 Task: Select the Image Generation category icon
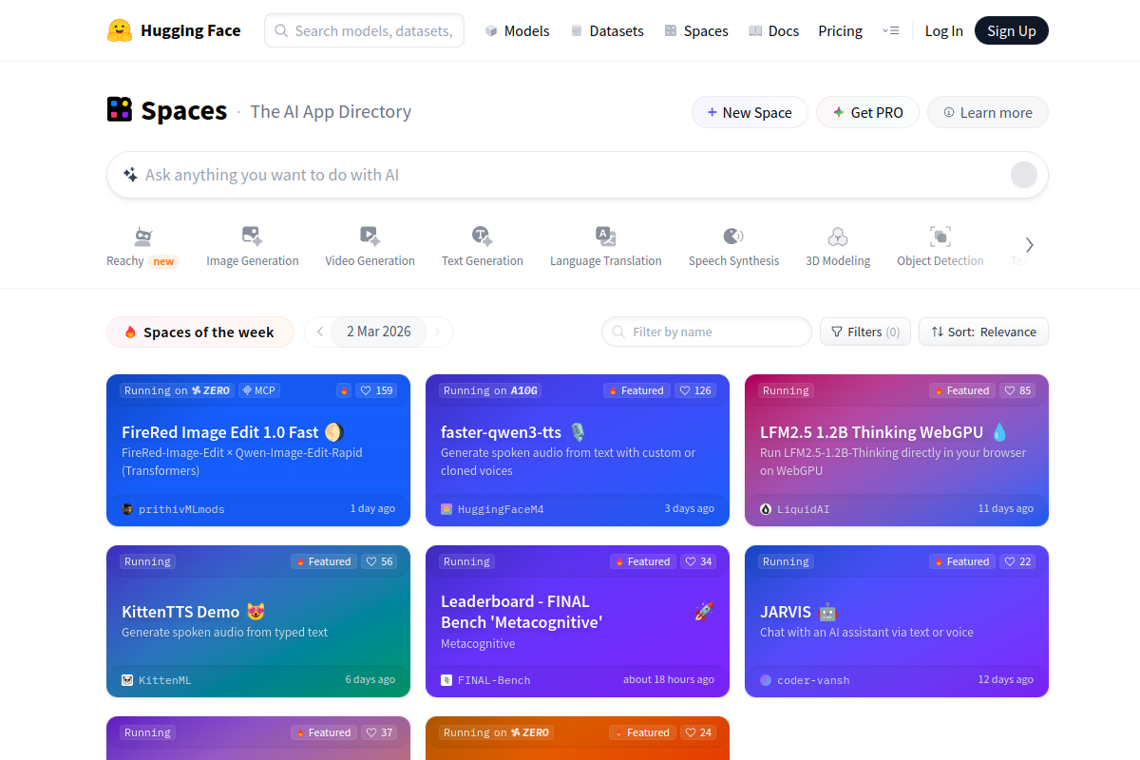coord(252,237)
